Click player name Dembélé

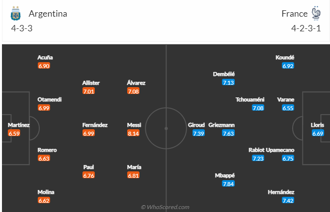pos(224,74)
